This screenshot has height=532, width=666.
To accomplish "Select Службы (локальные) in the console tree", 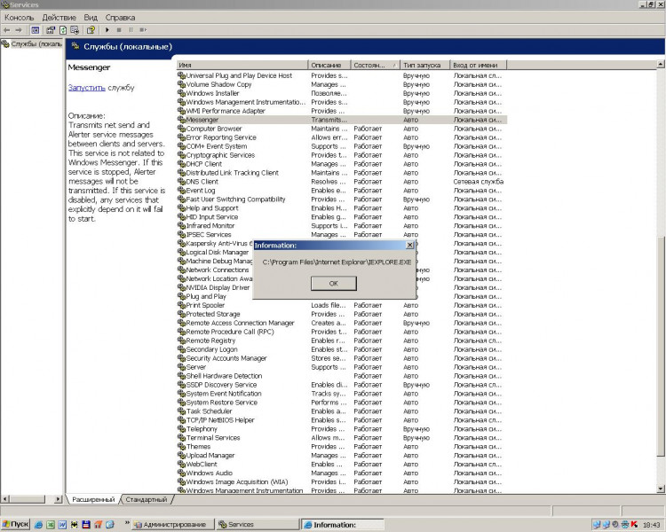I will coord(36,43).
